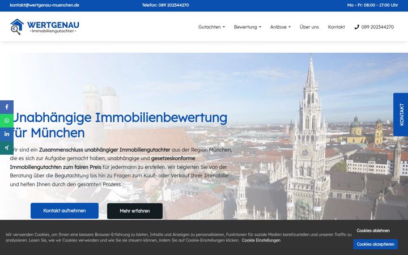Click opening hours Mo - Fr: 08:00 - 17:00 Uhr
The image size is (408, 255).
pos(373,5)
